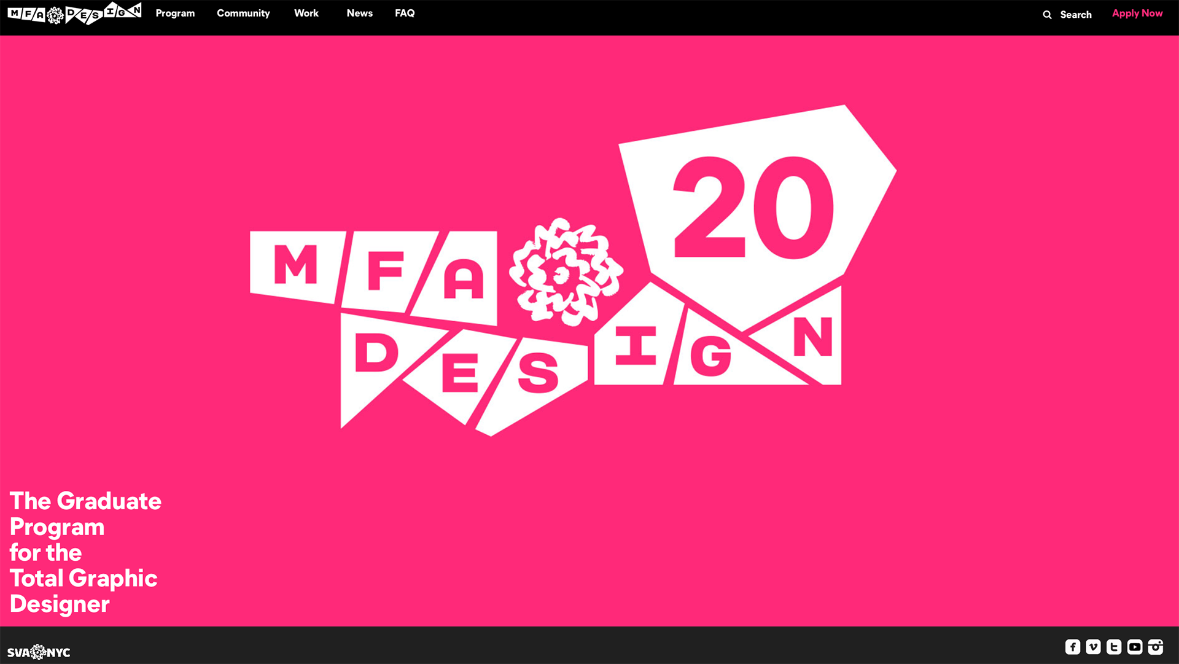Open the Community menu
Image resolution: width=1179 pixels, height=664 pixels.
243,14
